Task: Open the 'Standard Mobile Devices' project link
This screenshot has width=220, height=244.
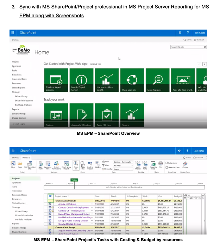Action: pos(70,224)
